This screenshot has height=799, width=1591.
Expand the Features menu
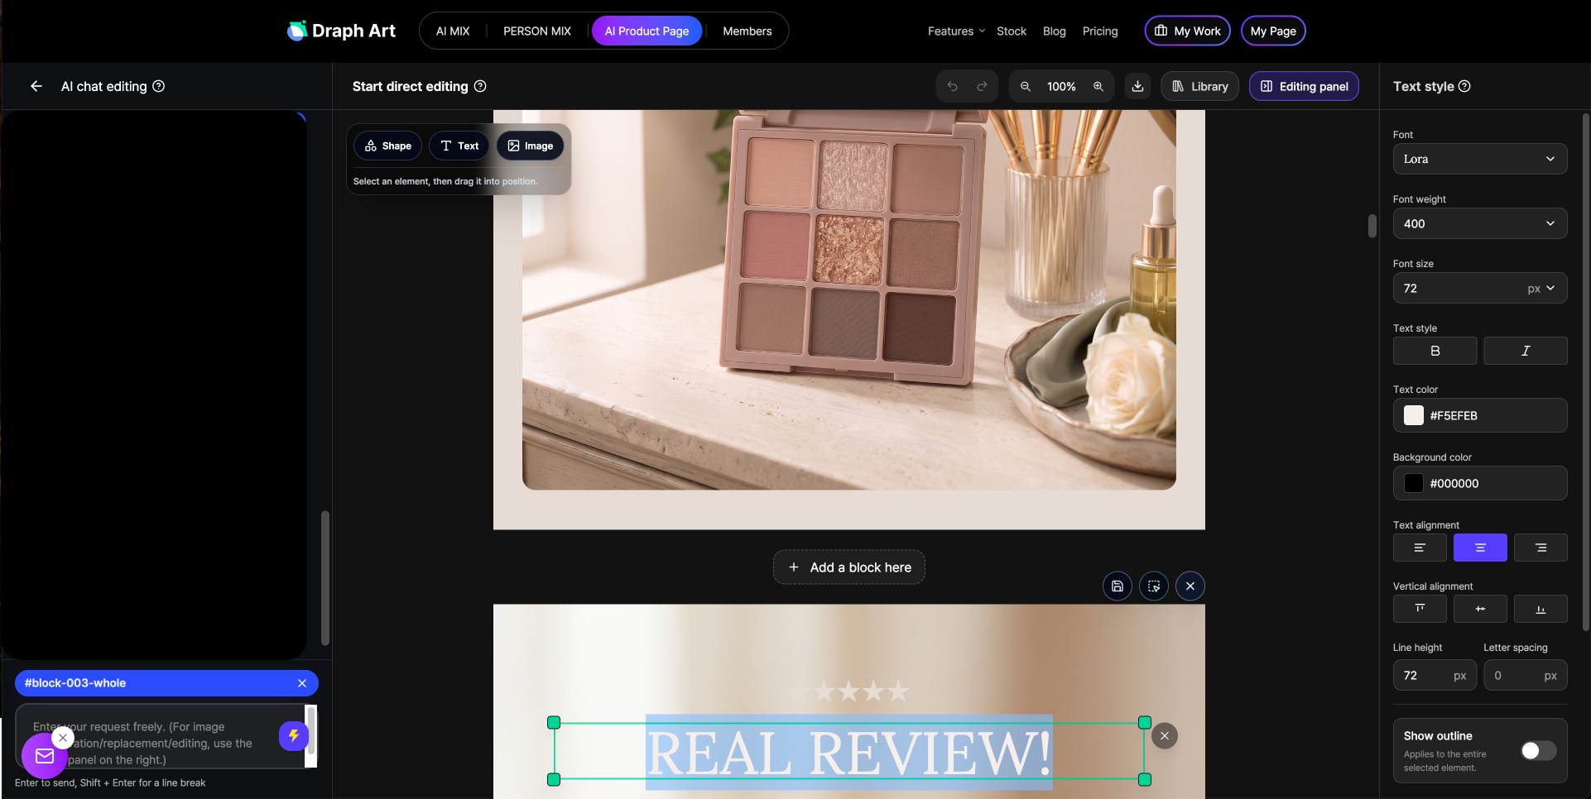click(x=956, y=31)
